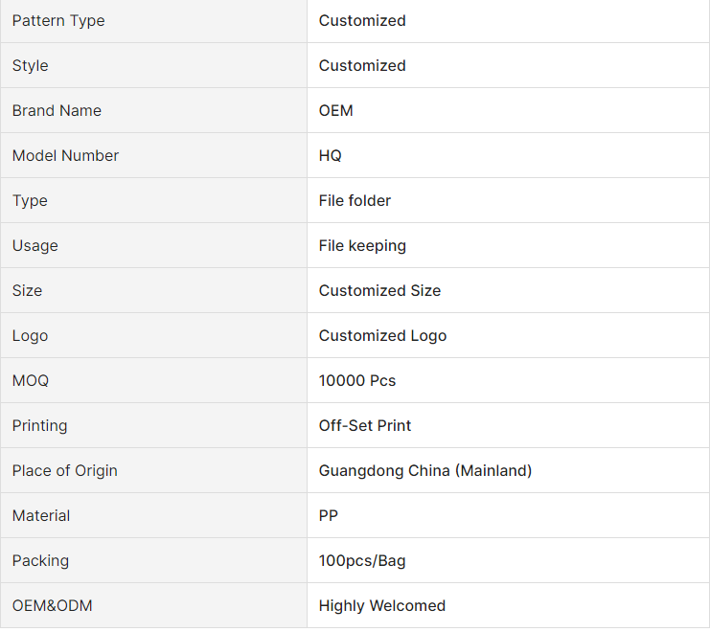Image resolution: width=710 pixels, height=632 pixels.
Task: Select the Model Number label
Action: coord(65,156)
